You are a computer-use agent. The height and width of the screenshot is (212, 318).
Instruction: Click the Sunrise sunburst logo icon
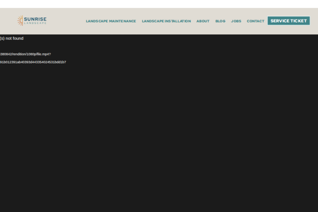coord(20,21)
